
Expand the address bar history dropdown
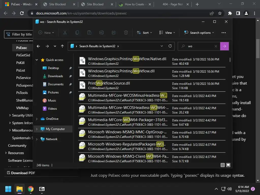tap(162, 46)
